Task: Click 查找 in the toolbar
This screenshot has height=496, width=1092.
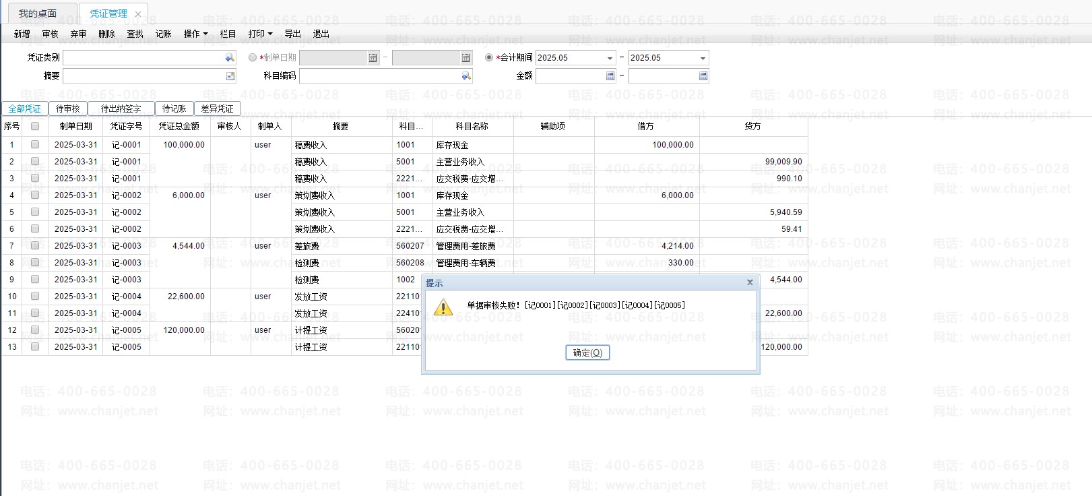Action: [x=135, y=34]
